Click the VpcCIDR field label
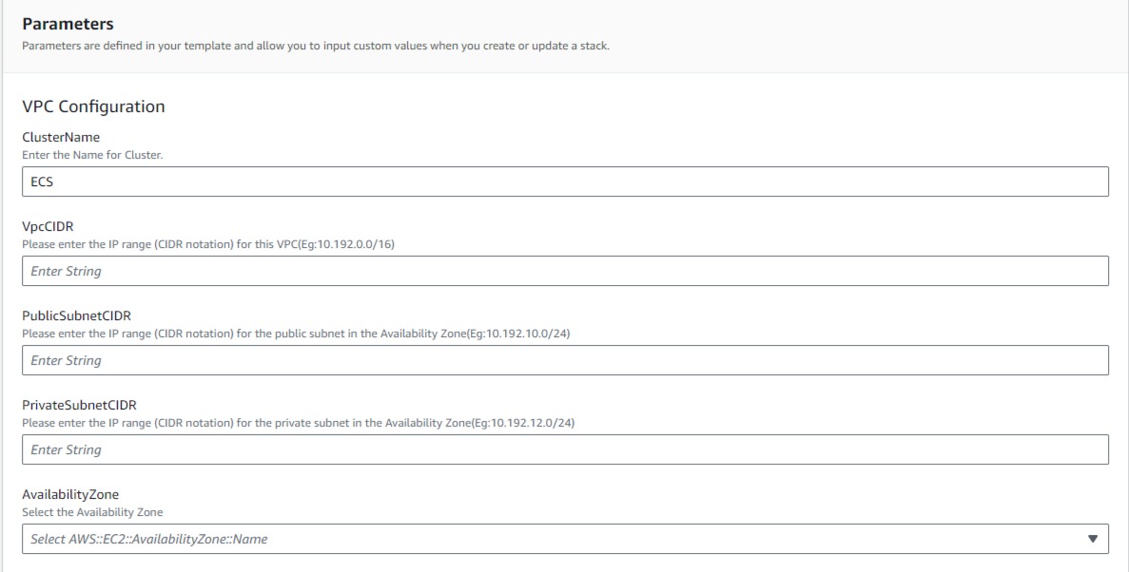The height and width of the screenshot is (572, 1129). coord(48,227)
